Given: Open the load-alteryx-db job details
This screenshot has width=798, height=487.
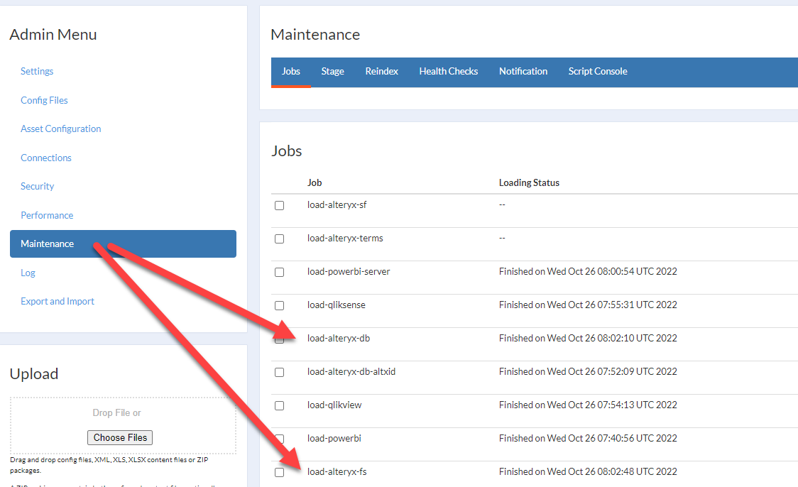Looking at the screenshot, I should 339,339.
